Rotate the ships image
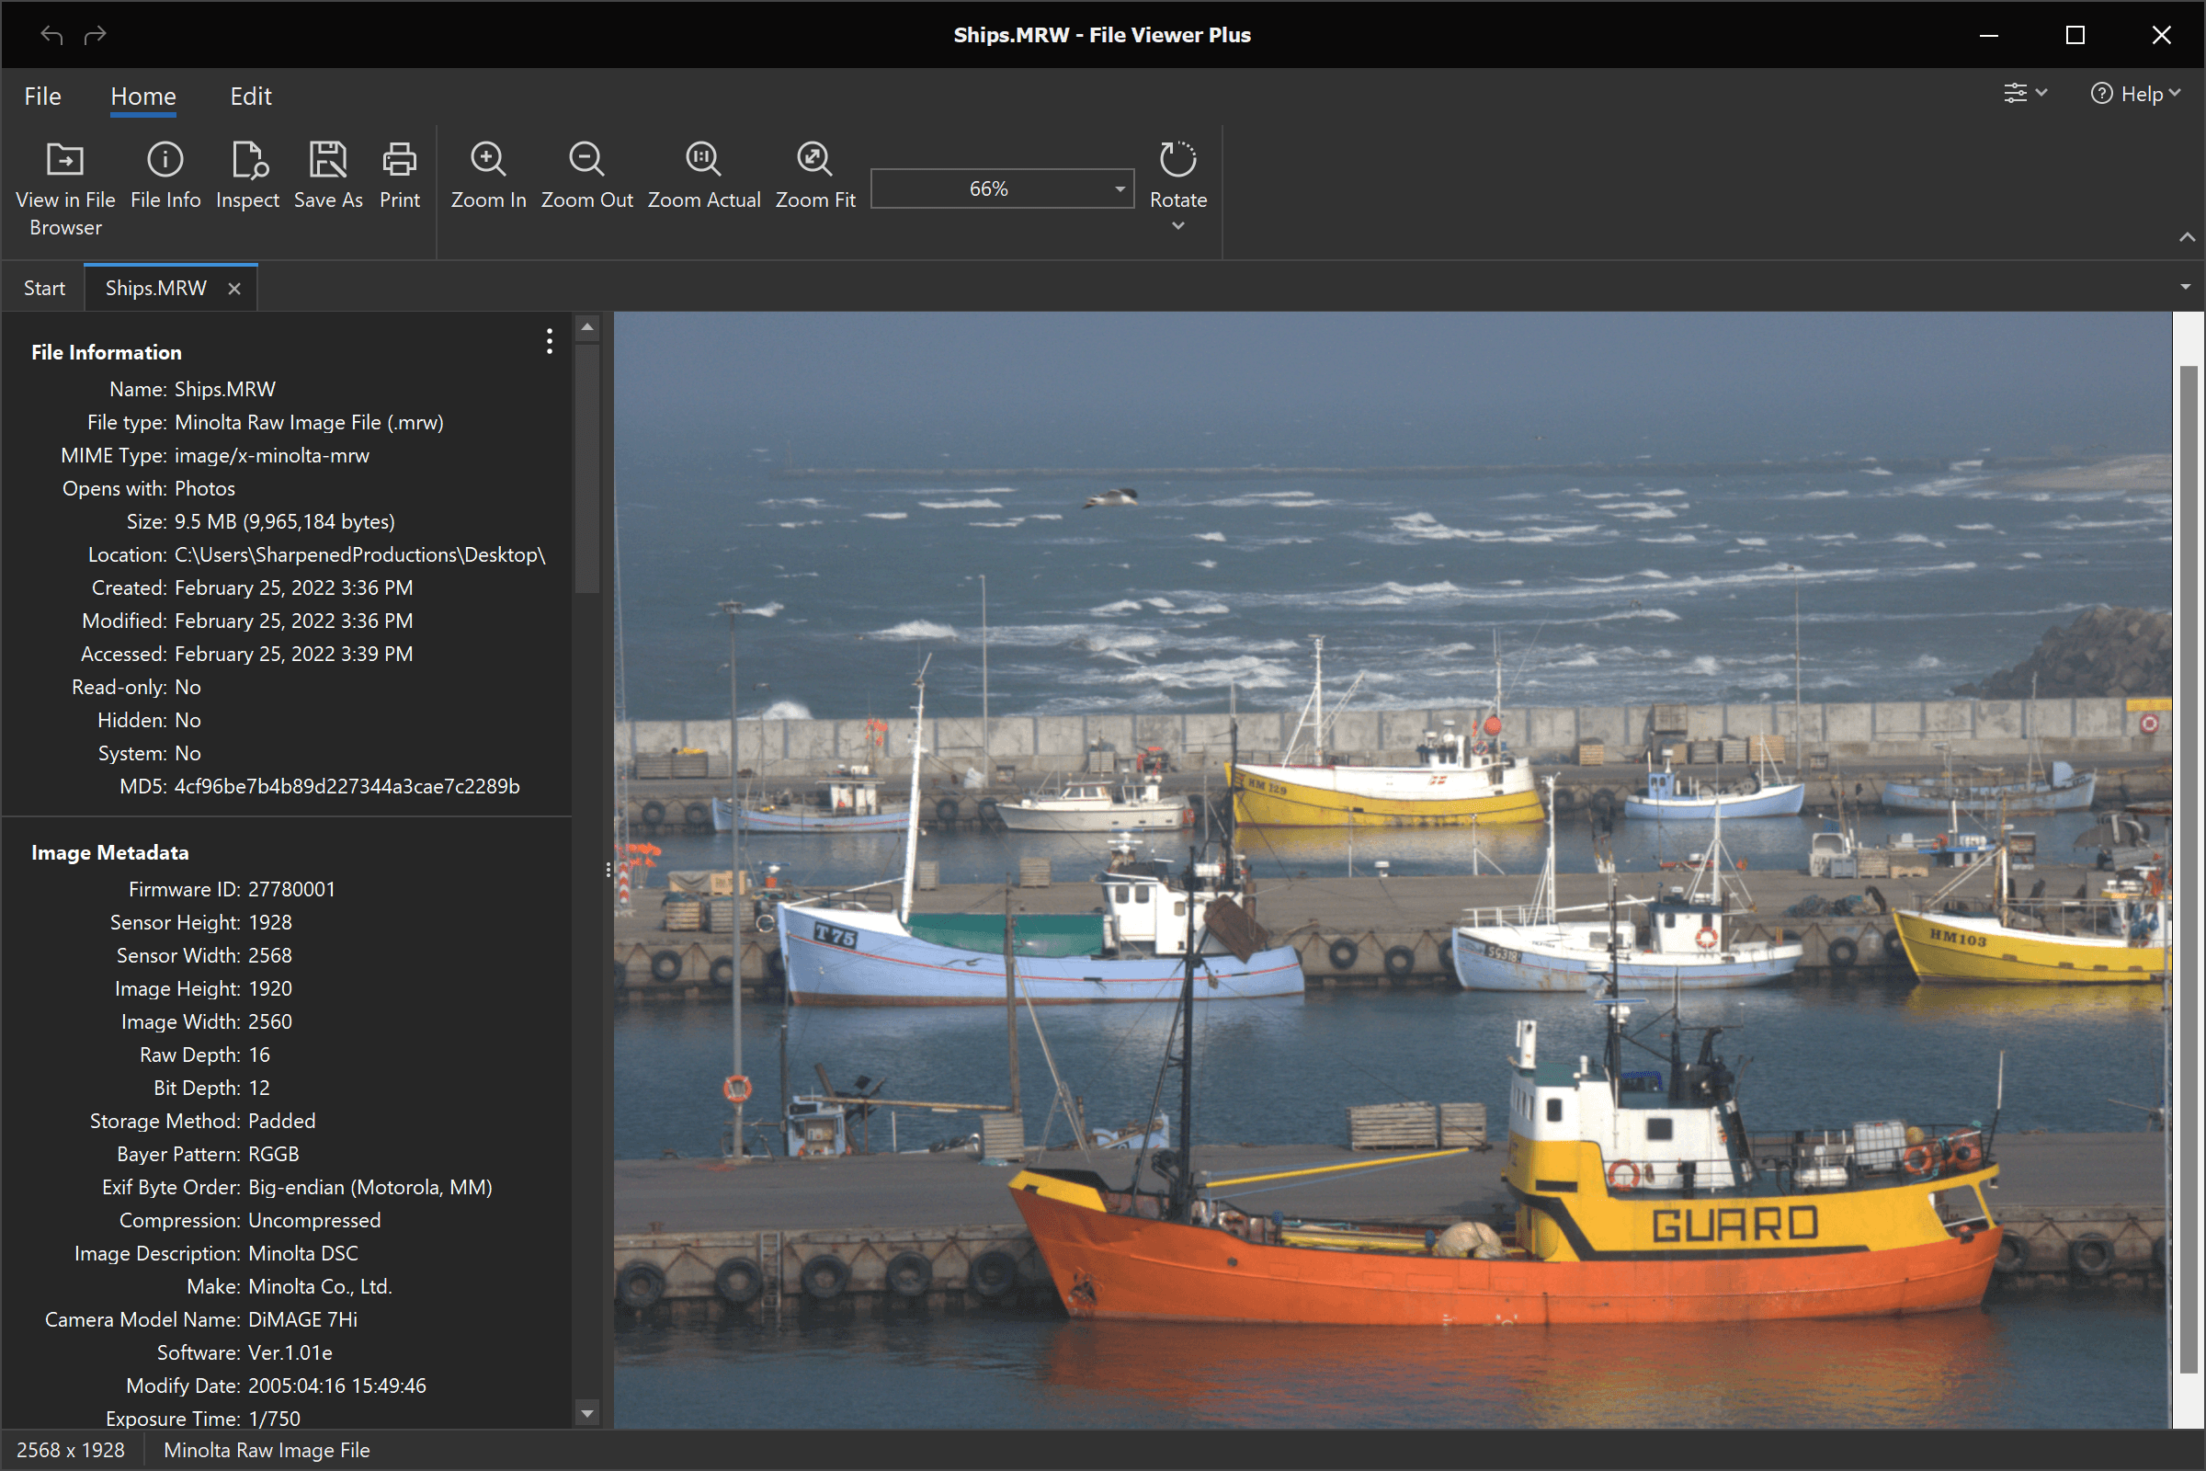The width and height of the screenshot is (2206, 1471). coord(1178,178)
